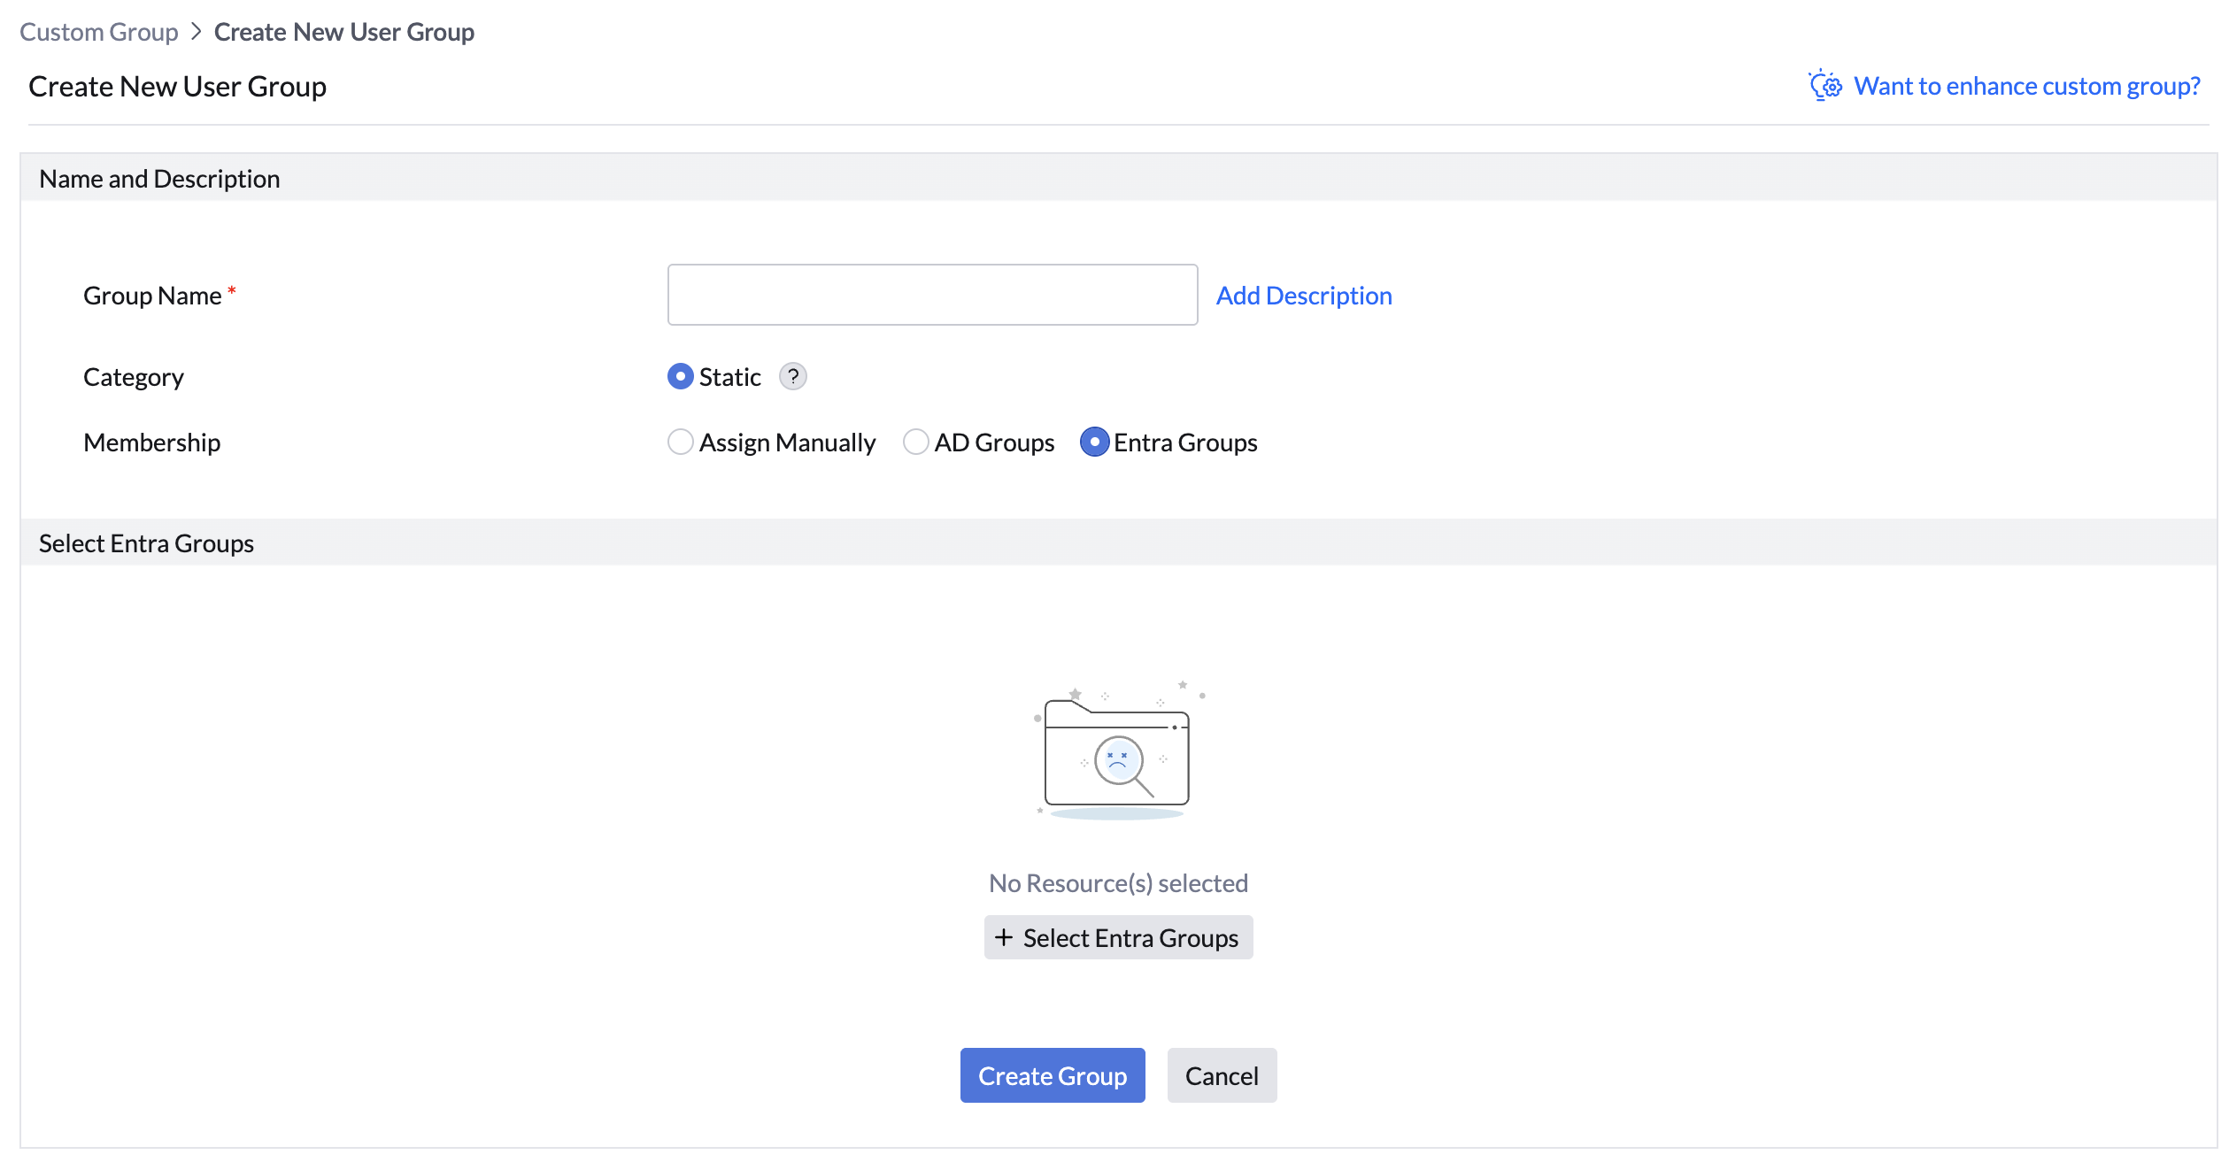Click the breadcrumb chevron separator arrow
Screen dimensions: 2229x1170
pos(197,32)
